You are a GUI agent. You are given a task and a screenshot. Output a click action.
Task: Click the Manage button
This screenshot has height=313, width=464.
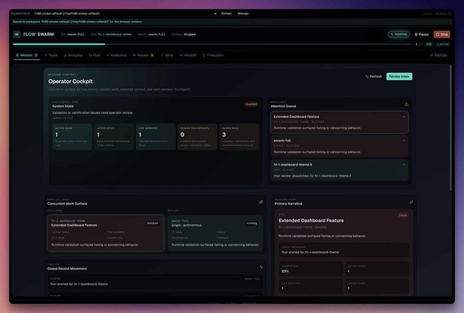(243, 14)
